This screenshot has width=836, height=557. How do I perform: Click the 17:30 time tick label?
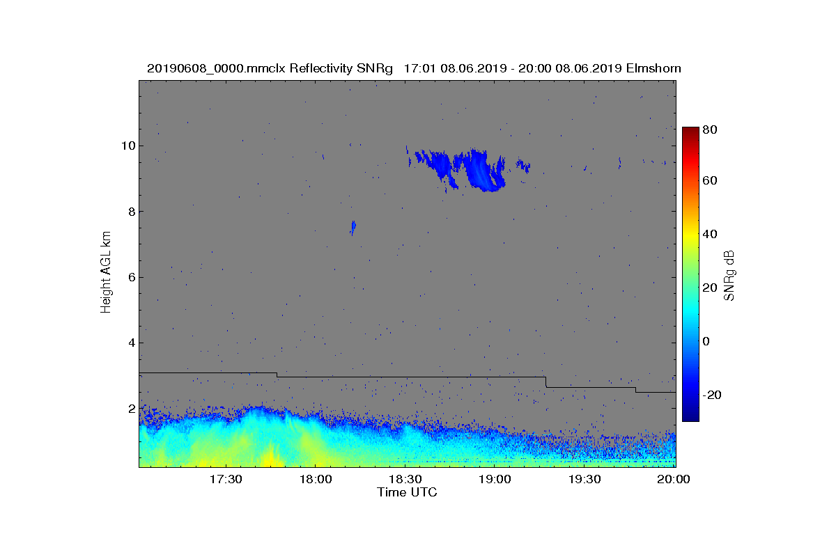[x=226, y=480]
